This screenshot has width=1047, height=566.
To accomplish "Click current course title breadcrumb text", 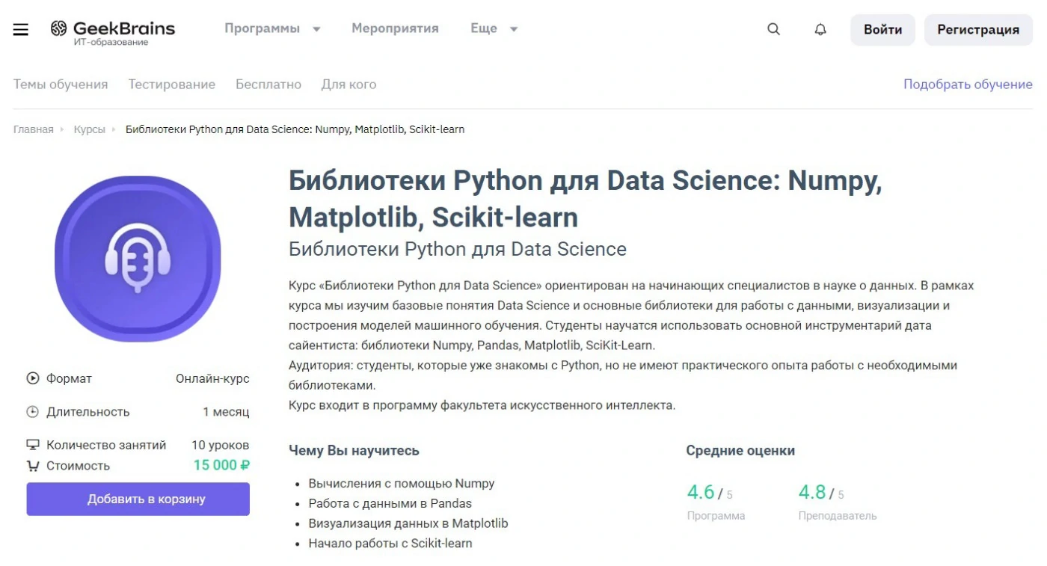I will pyautogui.click(x=295, y=129).
